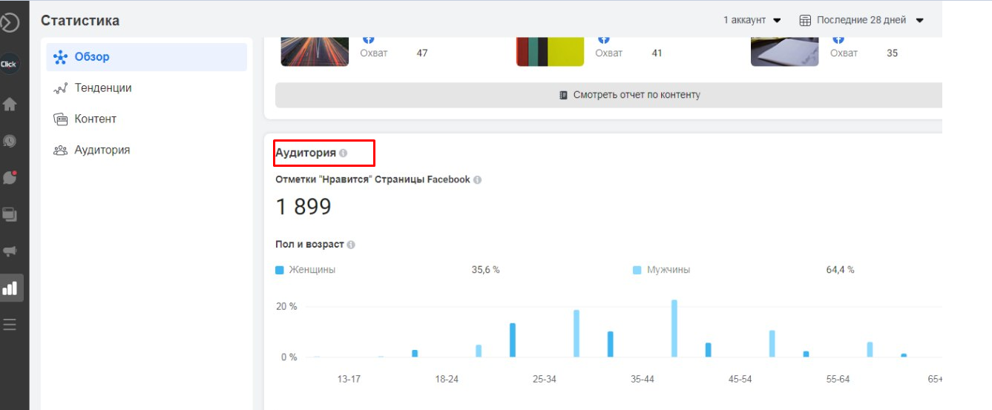The height and width of the screenshot is (410, 992).
Task: Click Смотреть отчет по контенту button
Action: click(x=608, y=95)
